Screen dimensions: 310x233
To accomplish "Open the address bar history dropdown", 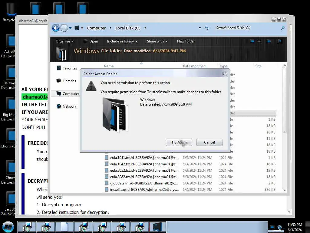I will click(200, 28).
